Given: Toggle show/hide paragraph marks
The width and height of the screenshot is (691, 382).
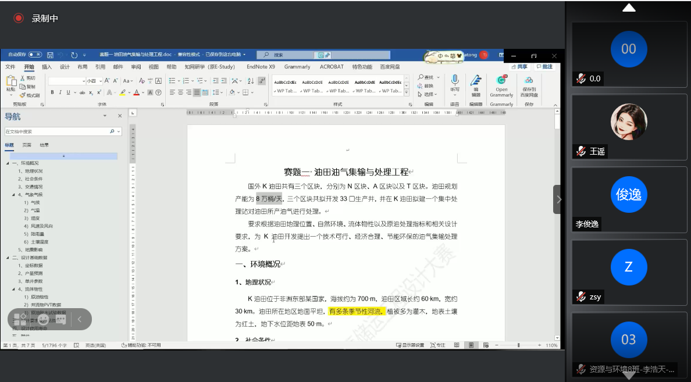Looking at the screenshot, I should [x=262, y=81].
